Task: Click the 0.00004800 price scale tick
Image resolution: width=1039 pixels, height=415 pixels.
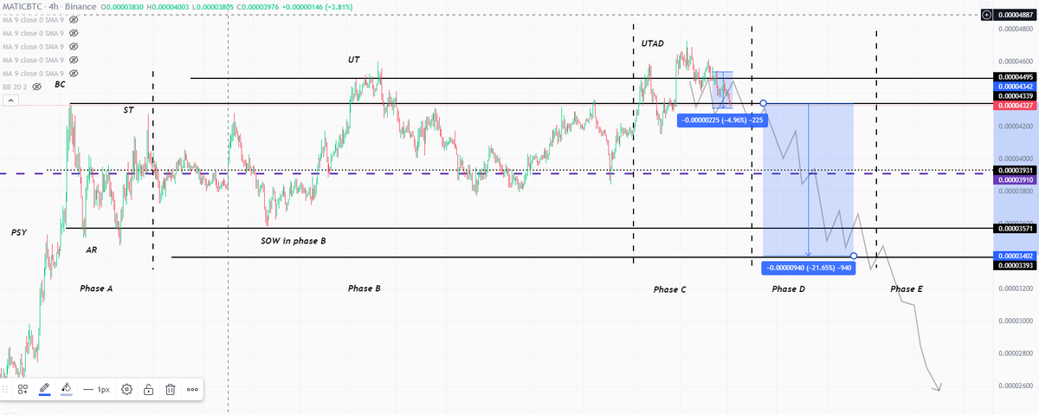Action: [x=1015, y=29]
